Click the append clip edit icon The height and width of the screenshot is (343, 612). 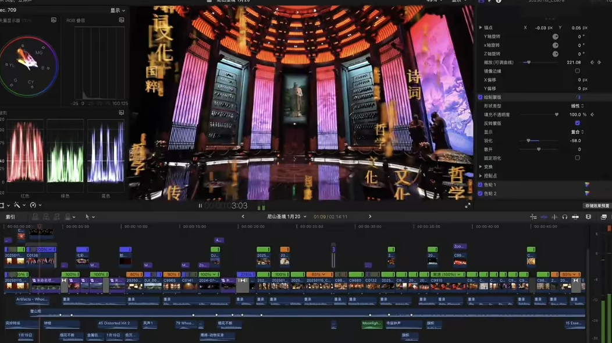pos(57,217)
